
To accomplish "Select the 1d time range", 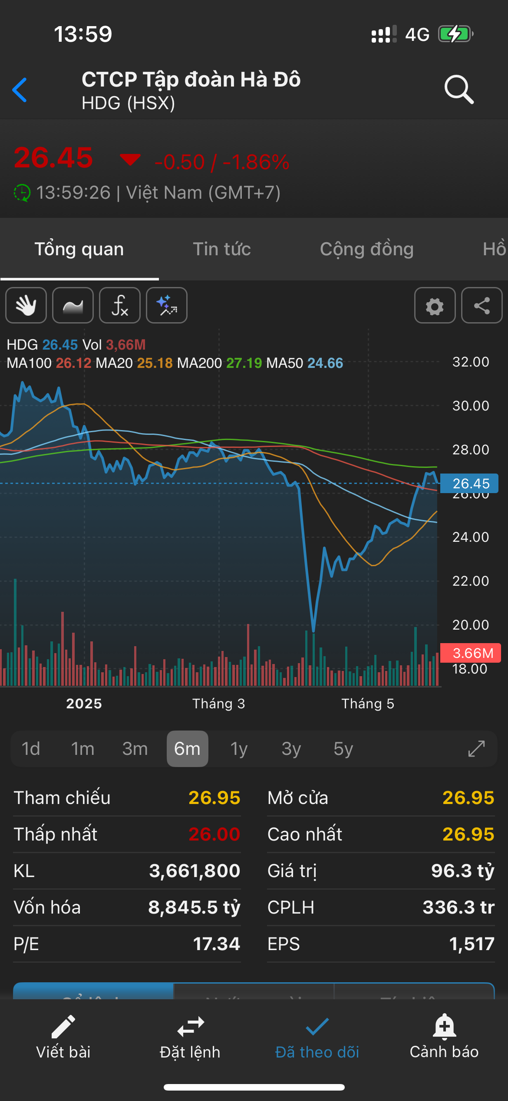I will pyautogui.click(x=31, y=749).
